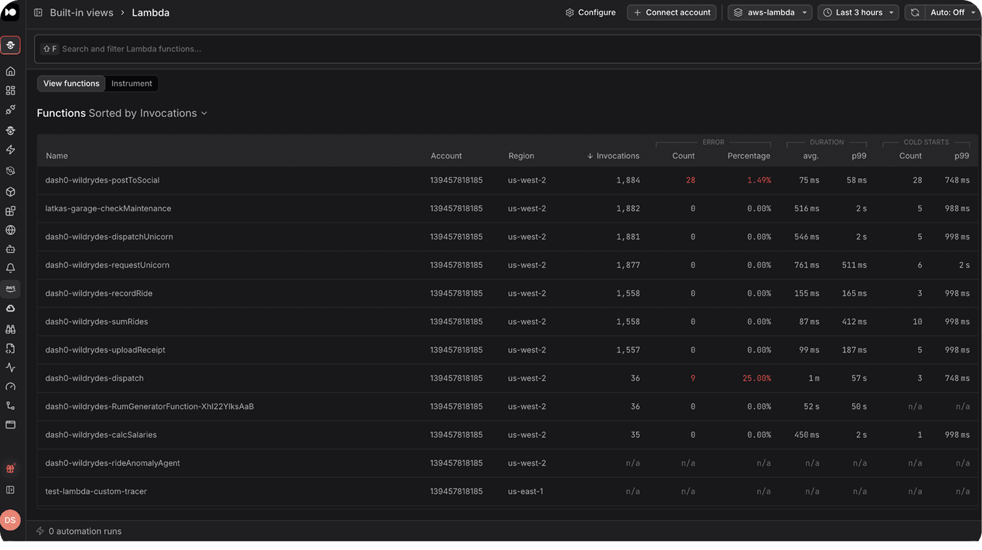Open the DS user avatar
The height and width of the screenshot is (550, 982).
click(11, 520)
